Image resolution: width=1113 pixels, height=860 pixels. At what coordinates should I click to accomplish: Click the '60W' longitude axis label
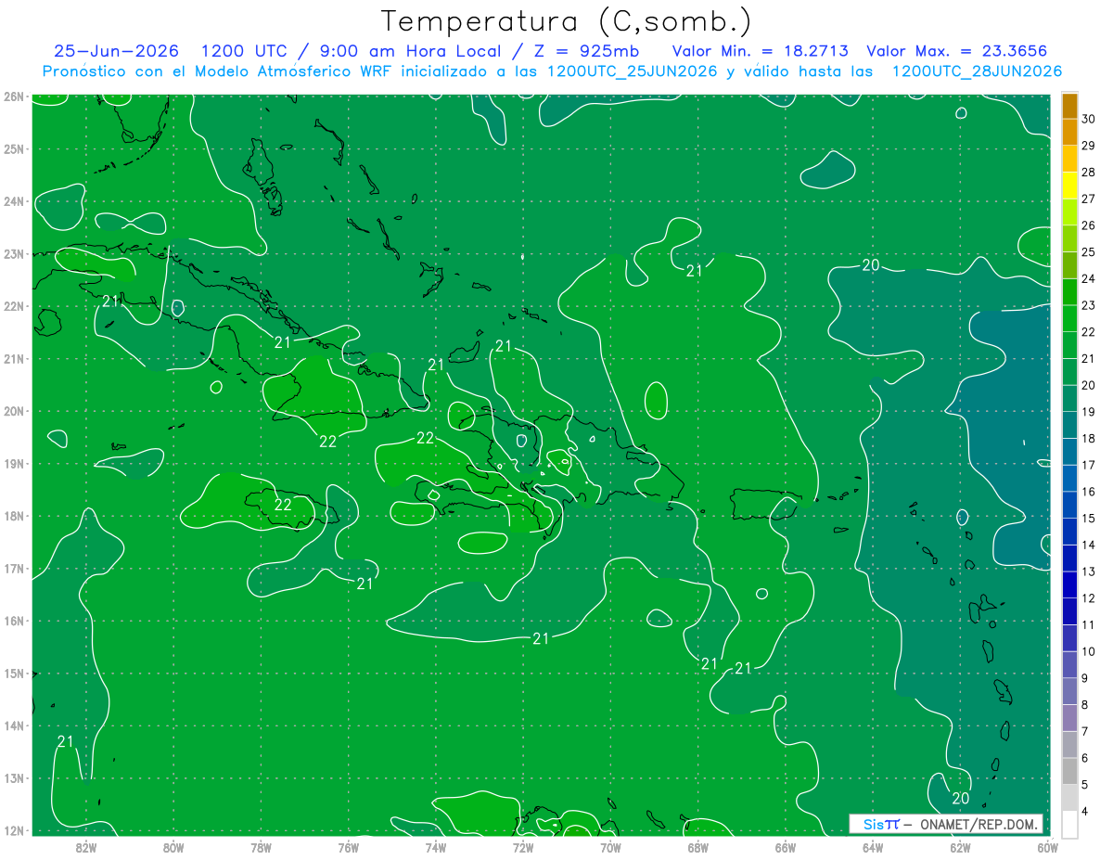(x=1048, y=847)
